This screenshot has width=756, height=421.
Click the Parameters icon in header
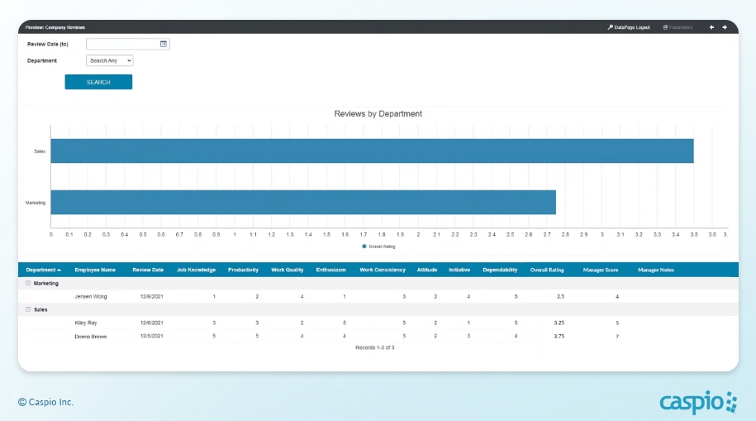[665, 27]
